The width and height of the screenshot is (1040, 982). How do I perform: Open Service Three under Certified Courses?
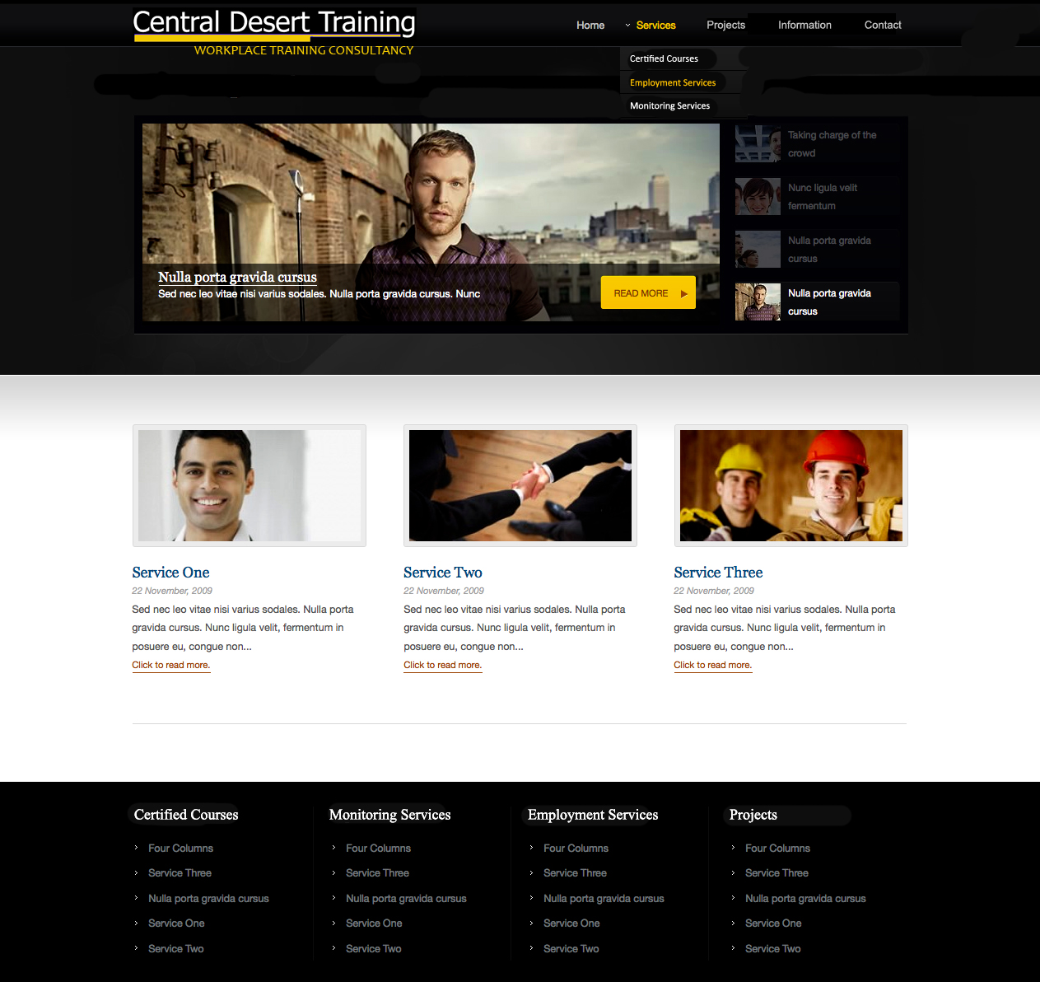[180, 872]
